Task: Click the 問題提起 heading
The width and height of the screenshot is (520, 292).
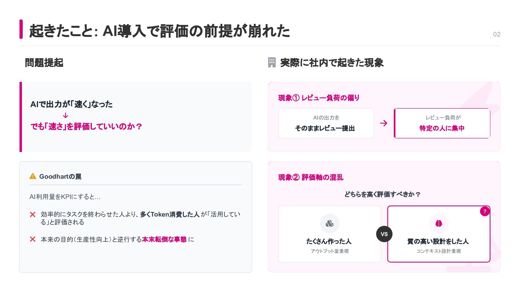Action: tap(44, 63)
